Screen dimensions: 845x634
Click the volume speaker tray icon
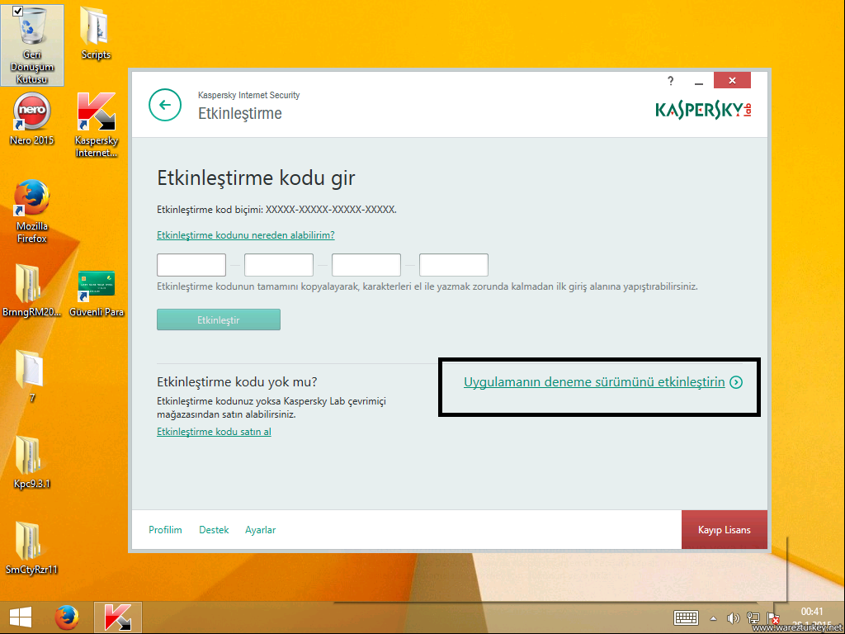point(733,618)
